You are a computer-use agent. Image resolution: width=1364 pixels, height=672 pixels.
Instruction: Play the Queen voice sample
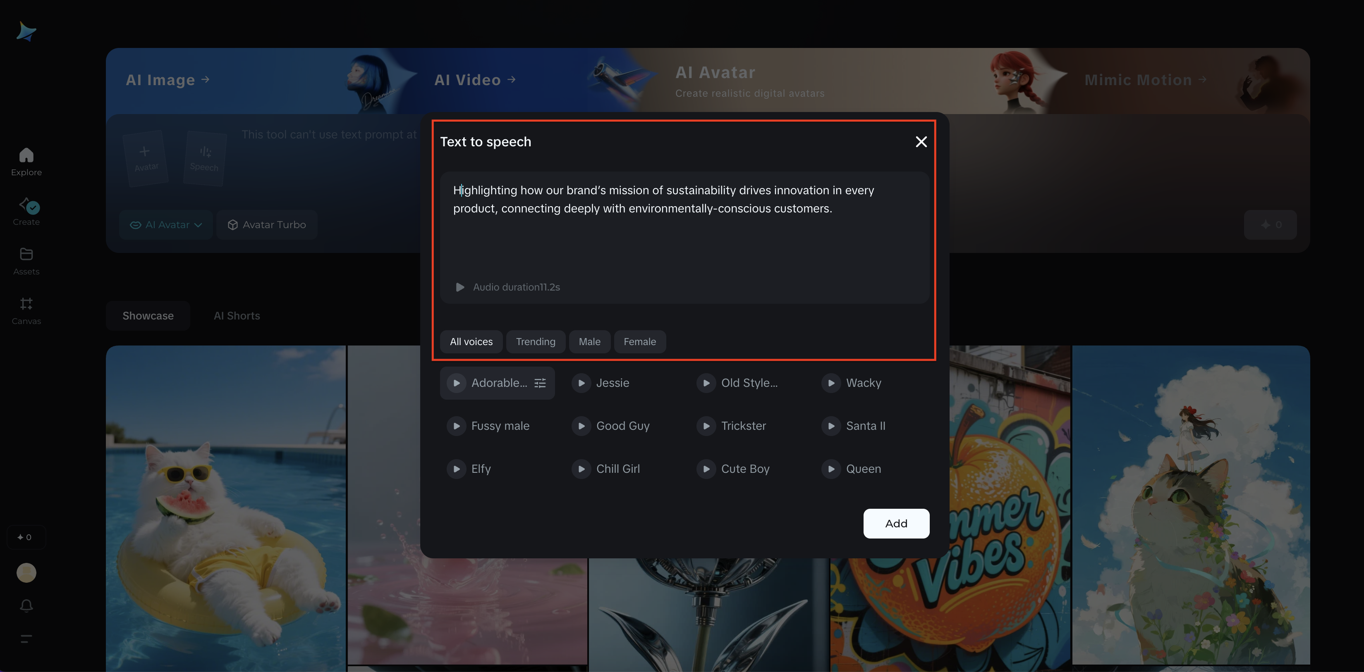coord(831,469)
